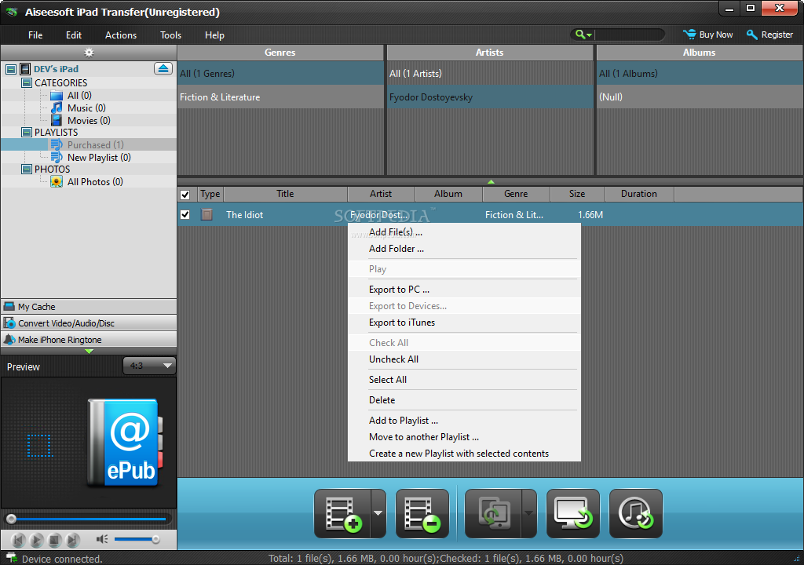
Task: Open the 4:3 aspect ratio dropdown
Action: point(150,366)
